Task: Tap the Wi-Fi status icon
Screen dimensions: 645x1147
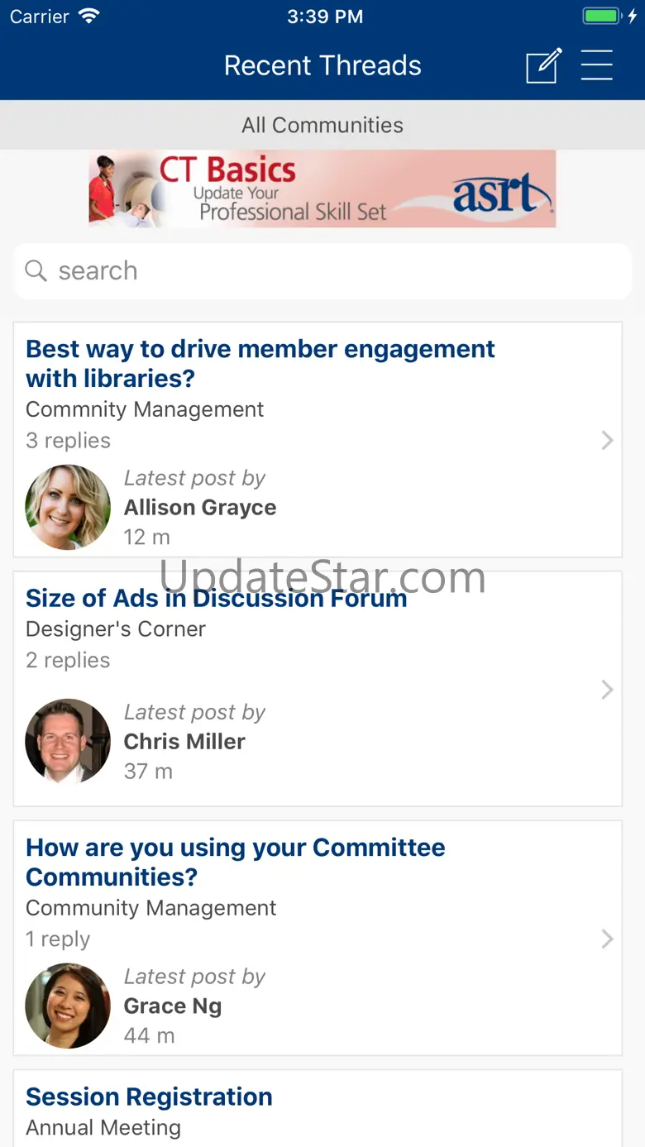Action: tap(88, 16)
